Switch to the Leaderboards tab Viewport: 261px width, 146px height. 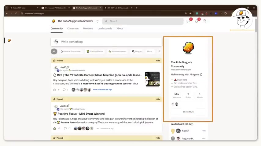[x=105, y=29]
